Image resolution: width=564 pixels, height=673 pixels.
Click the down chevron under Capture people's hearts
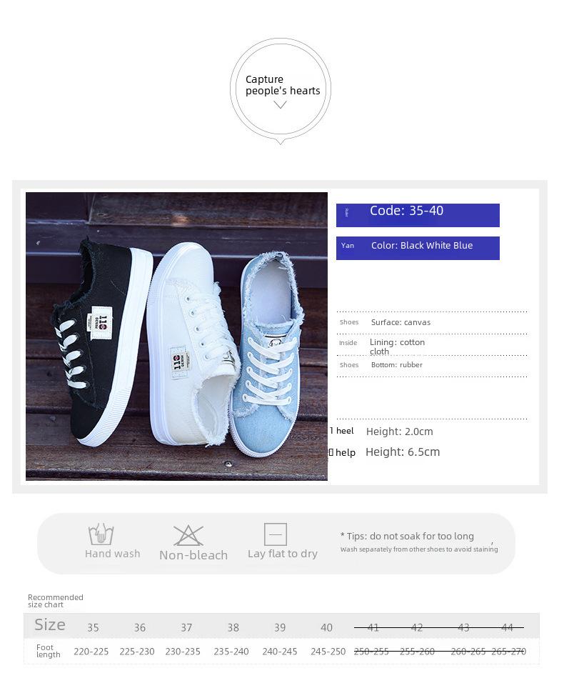point(280,105)
